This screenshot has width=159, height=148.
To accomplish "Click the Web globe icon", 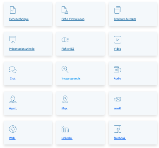I will [13, 129].
